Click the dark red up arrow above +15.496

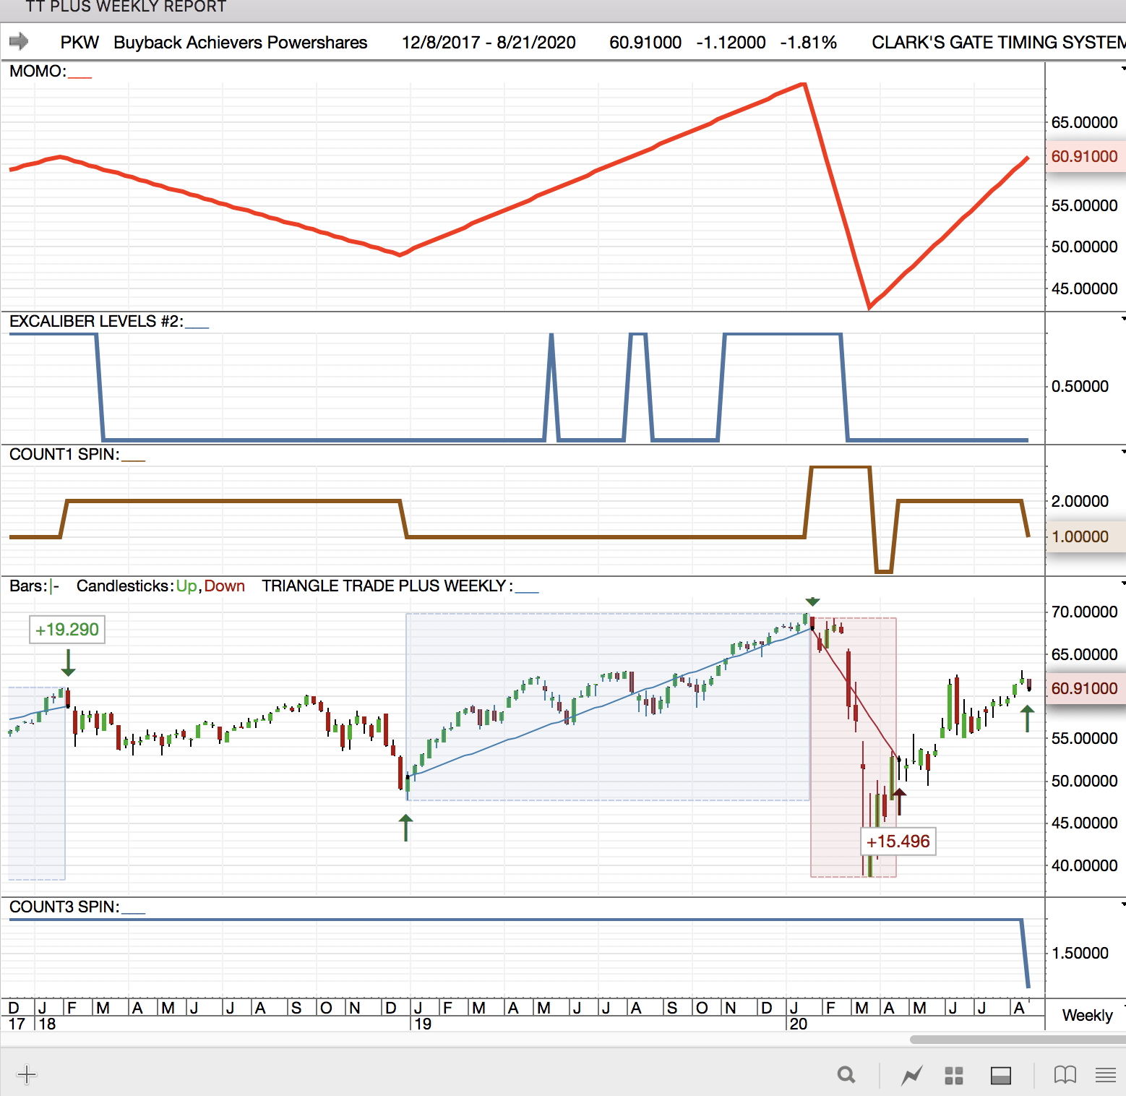899,802
